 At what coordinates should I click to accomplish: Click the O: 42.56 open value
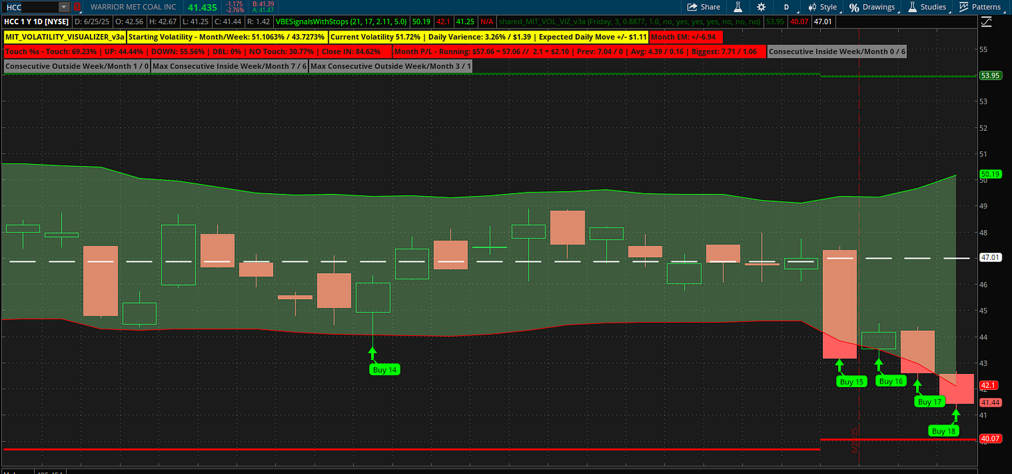(130, 22)
